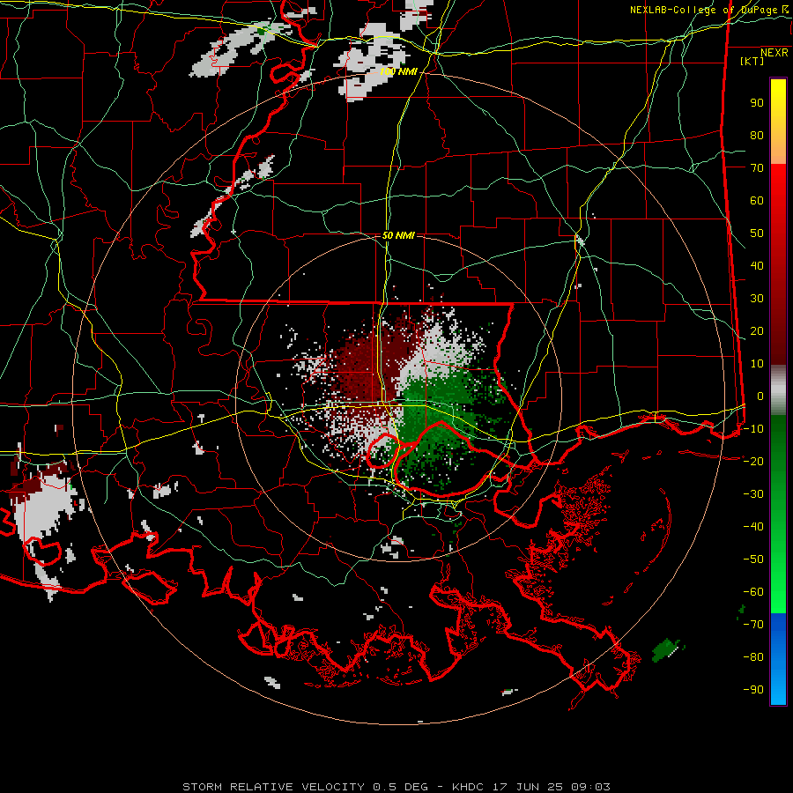This screenshot has width=793, height=793.
Task: Click the 90 value on color scale
Action: pos(757,103)
